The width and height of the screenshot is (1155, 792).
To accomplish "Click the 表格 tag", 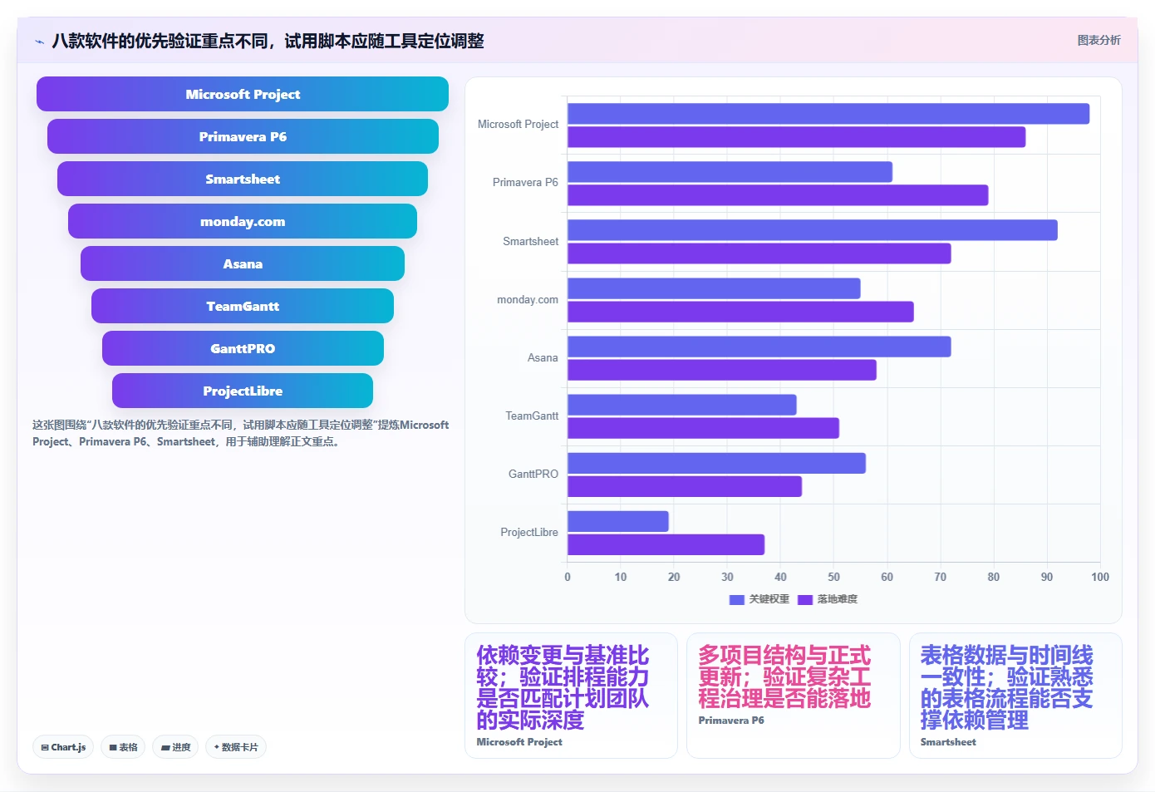I will pos(123,747).
